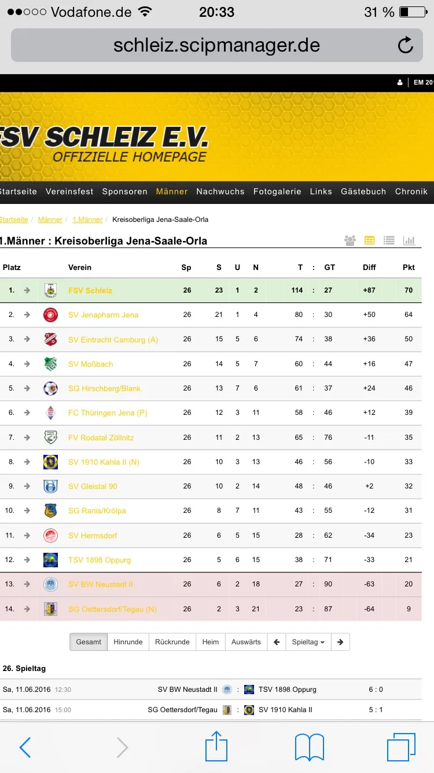434x773 pixels.
Task: Show the bar chart statistics view
Action: (409, 240)
